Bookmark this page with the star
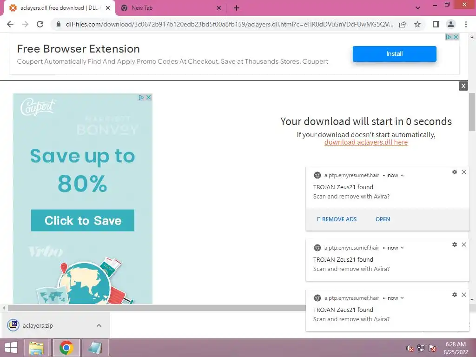Image resolution: width=476 pixels, height=357 pixels. [417, 24]
